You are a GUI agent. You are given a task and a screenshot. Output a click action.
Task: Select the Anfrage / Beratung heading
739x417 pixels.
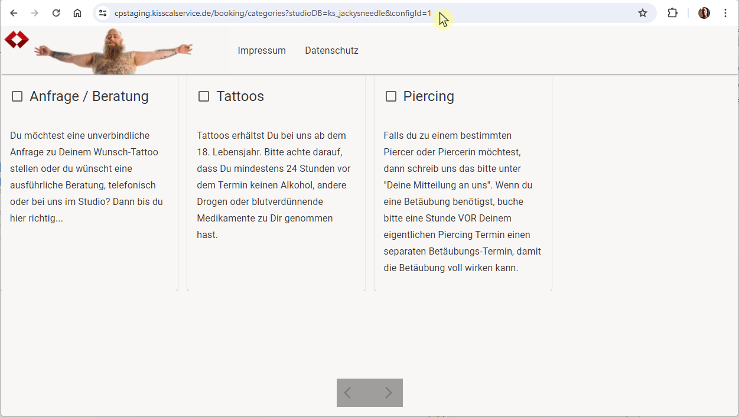[x=89, y=96]
